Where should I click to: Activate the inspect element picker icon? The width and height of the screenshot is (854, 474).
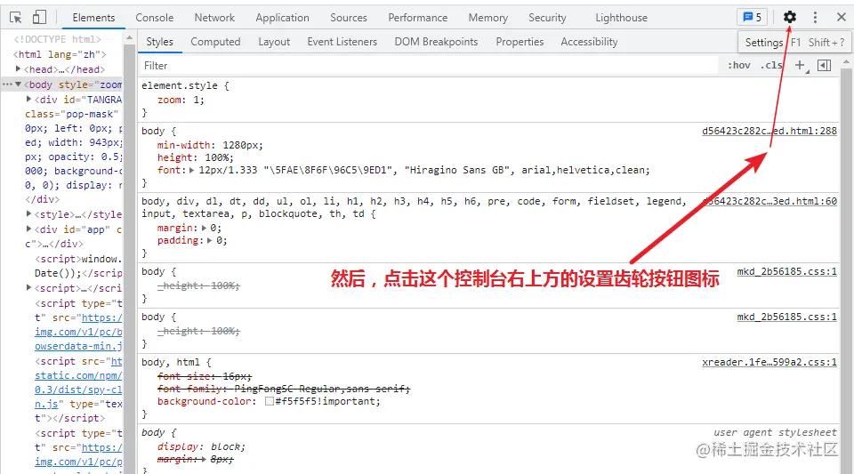click(16, 18)
